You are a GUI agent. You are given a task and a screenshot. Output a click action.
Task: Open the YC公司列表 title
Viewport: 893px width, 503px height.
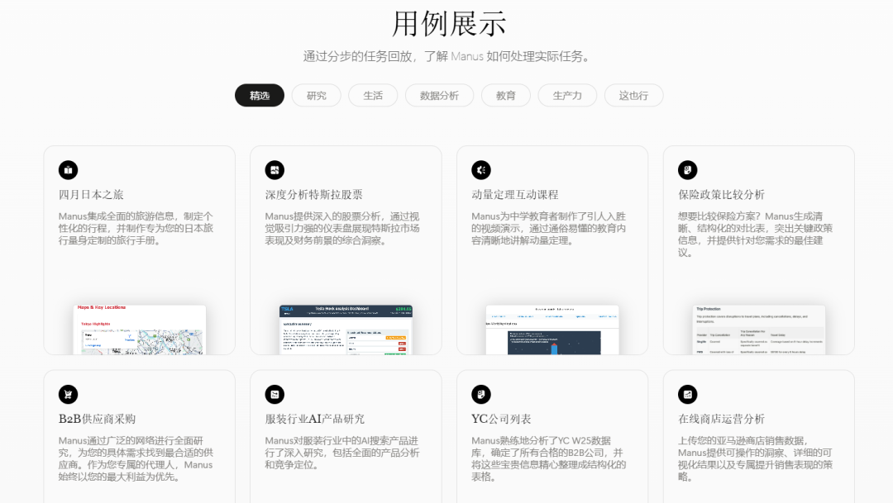[501, 419]
